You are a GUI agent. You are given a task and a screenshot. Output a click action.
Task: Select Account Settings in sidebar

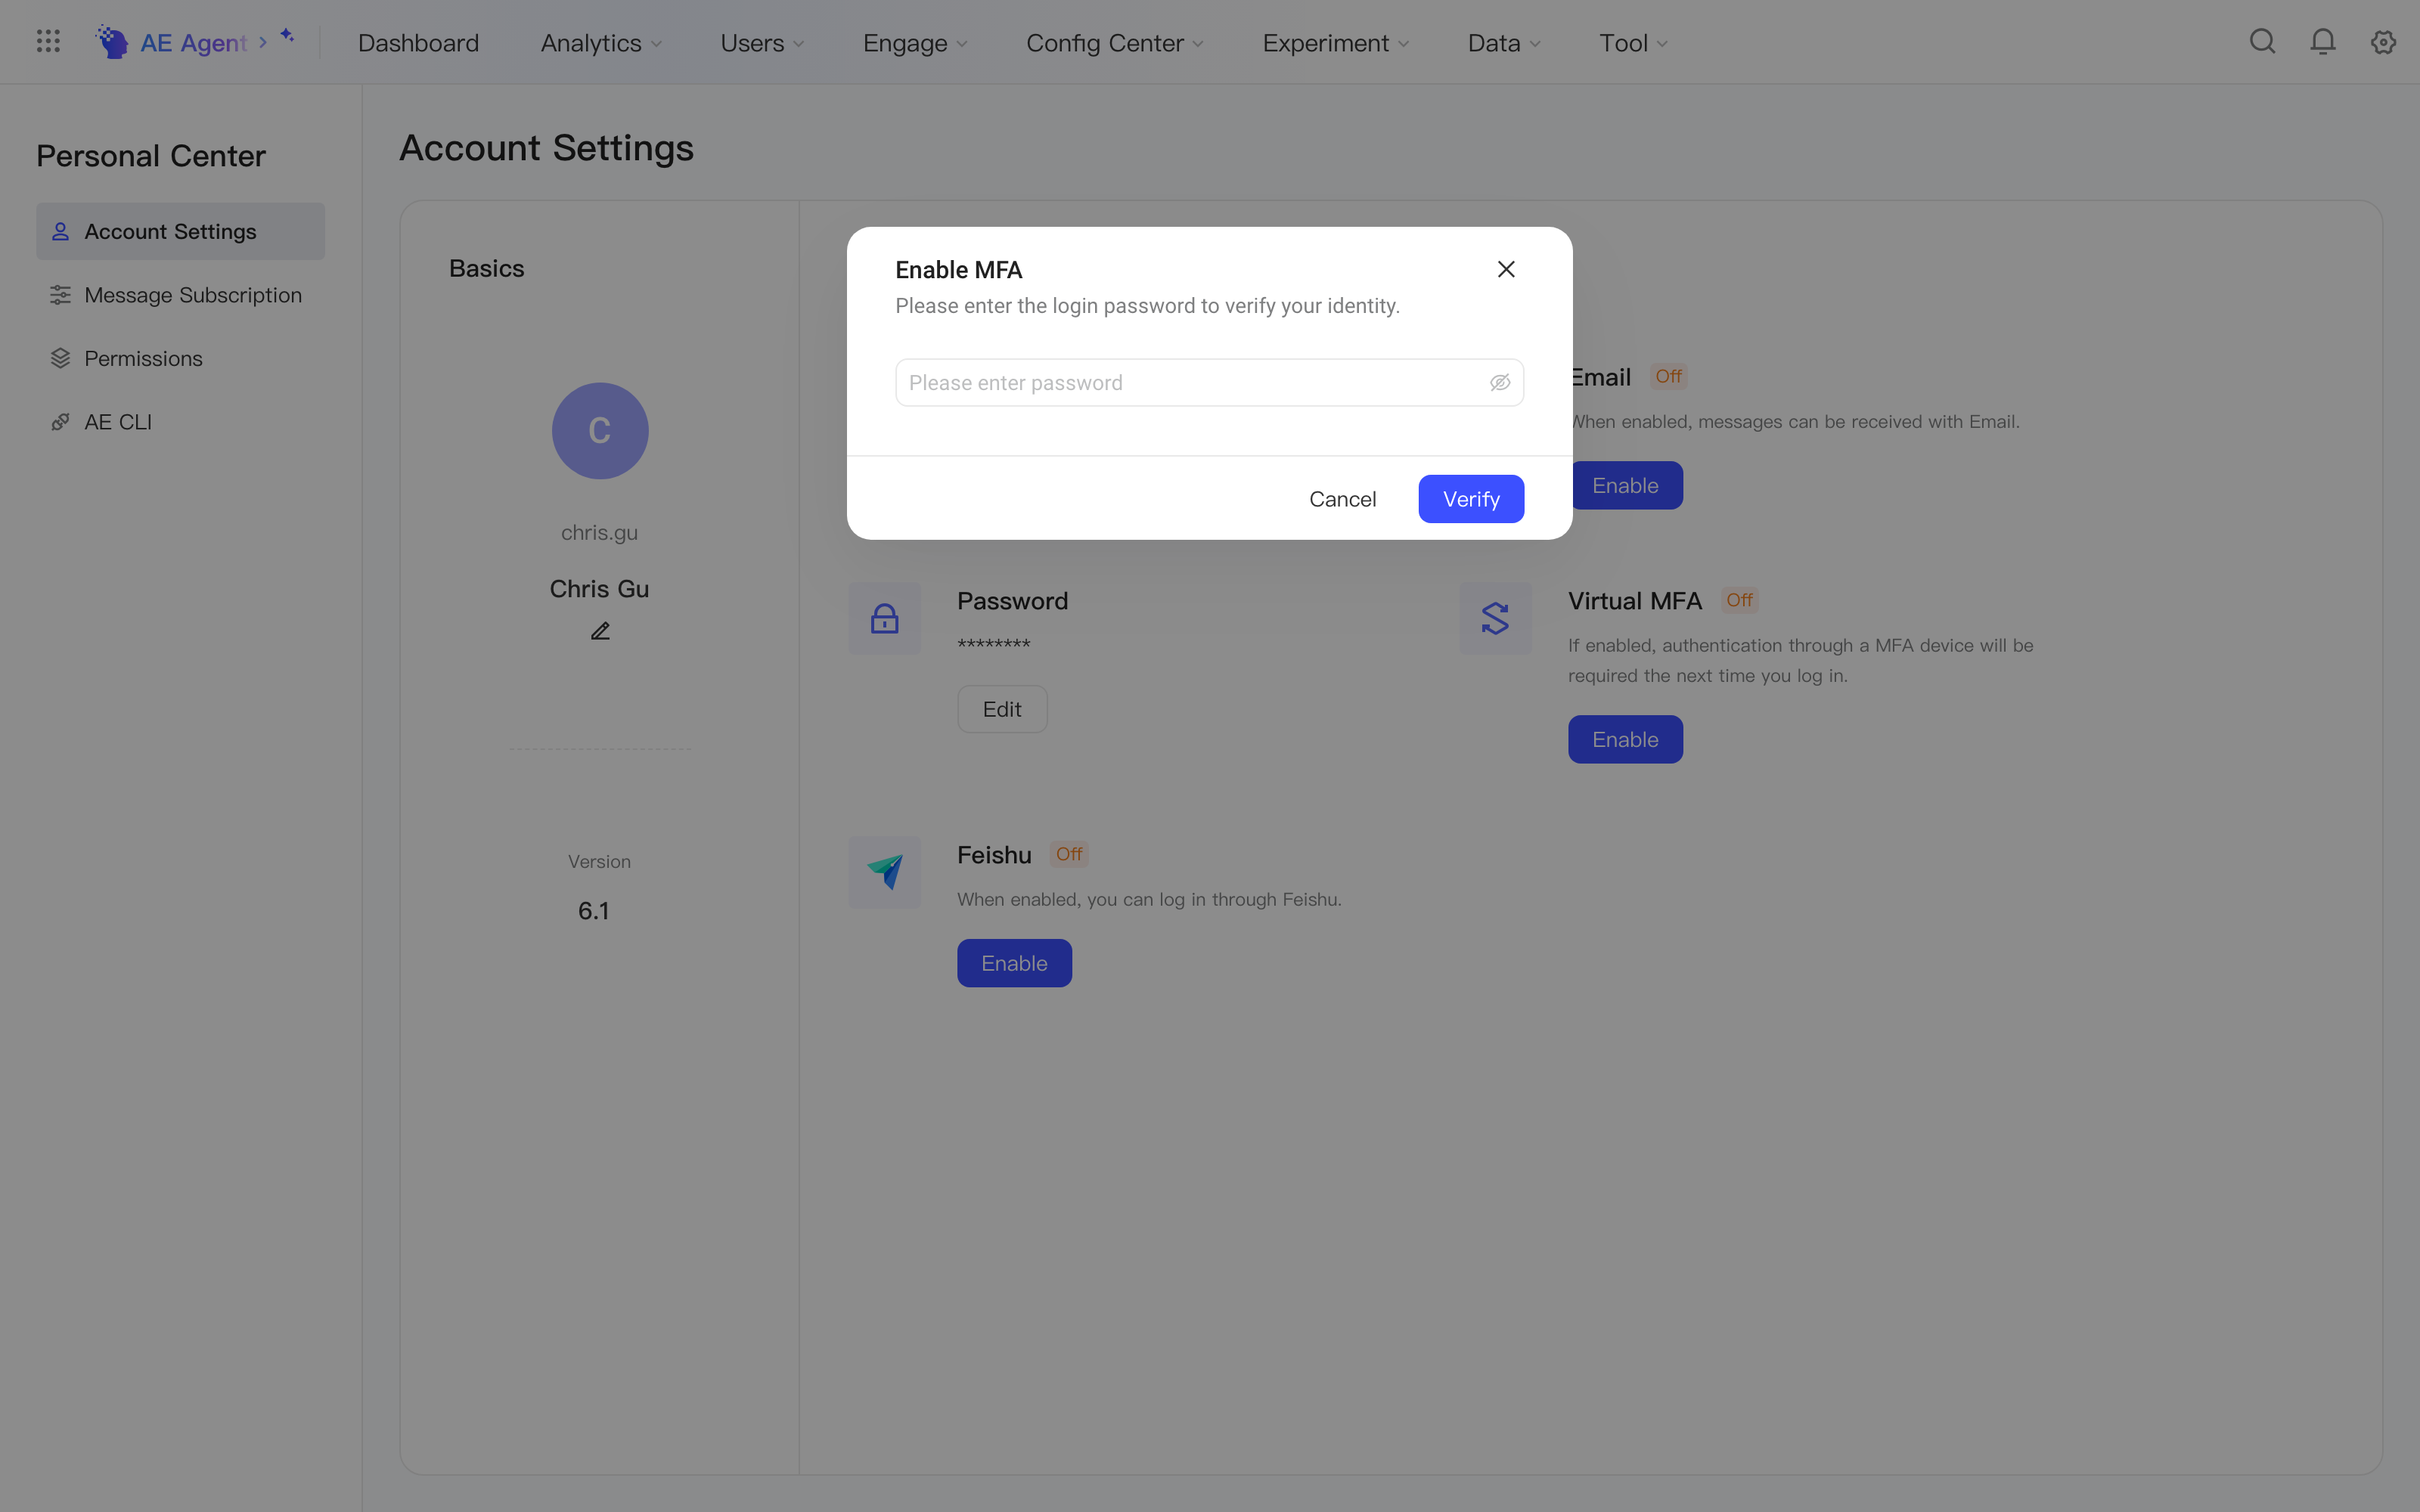click(x=181, y=231)
